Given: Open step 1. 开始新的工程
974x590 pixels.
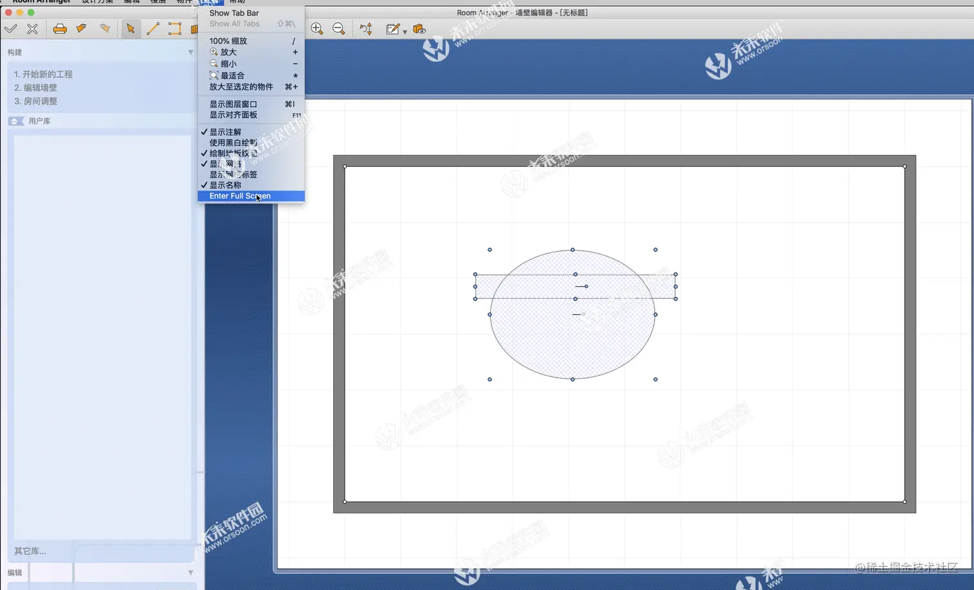Looking at the screenshot, I should (x=43, y=74).
